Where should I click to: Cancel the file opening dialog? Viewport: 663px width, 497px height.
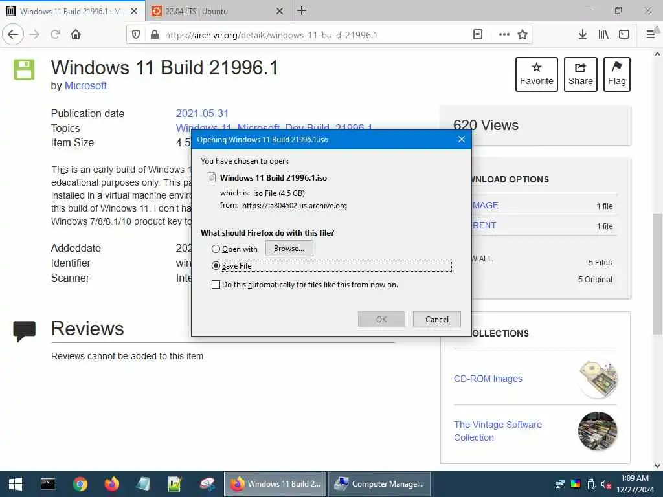[437, 320]
